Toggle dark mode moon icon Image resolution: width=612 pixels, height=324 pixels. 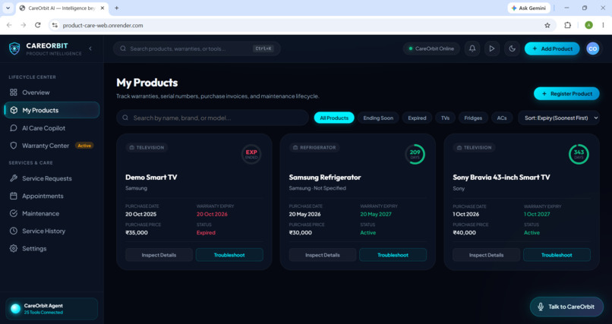point(512,49)
